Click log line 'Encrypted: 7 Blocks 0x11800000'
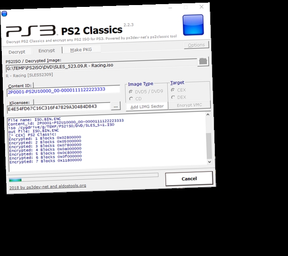 coord(45,161)
